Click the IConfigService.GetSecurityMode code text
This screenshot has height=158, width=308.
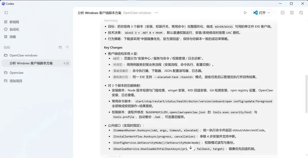[157, 143]
